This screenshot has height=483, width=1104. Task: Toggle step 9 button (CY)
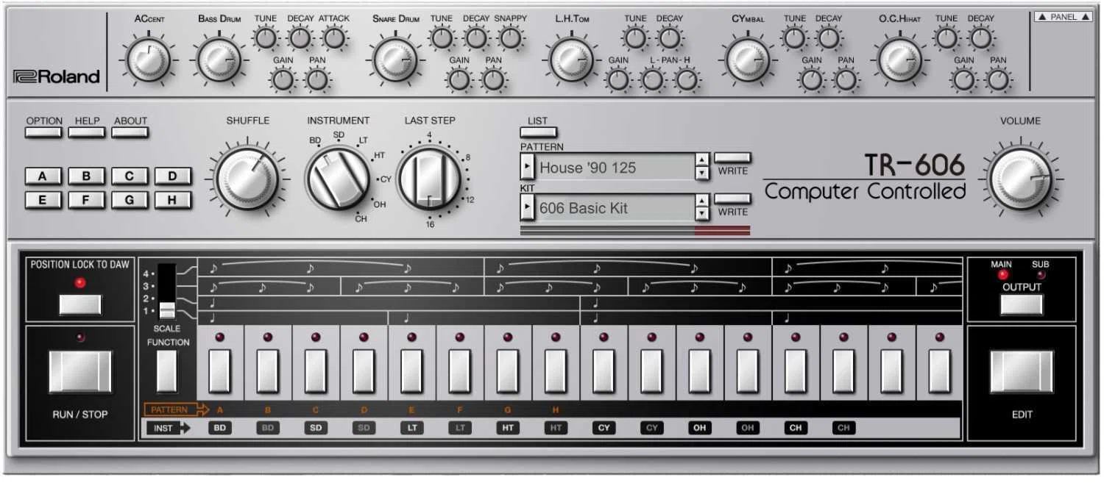[x=604, y=371]
